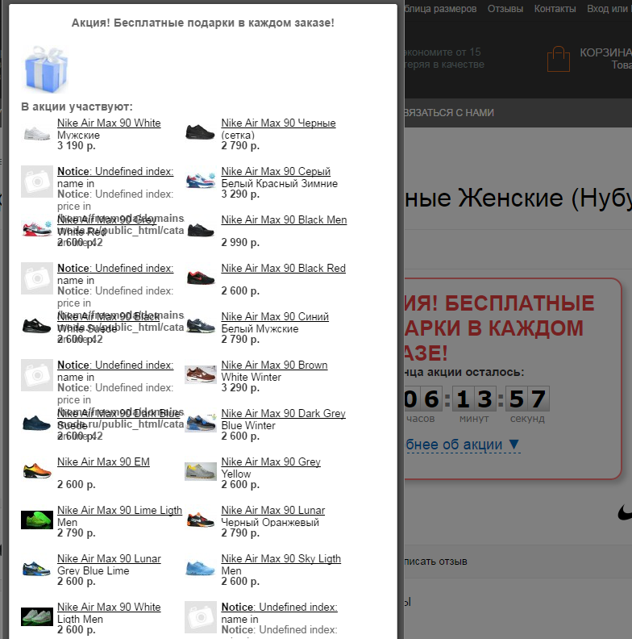Open the Отзывы menu item
This screenshot has width=632, height=639.
tap(505, 9)
